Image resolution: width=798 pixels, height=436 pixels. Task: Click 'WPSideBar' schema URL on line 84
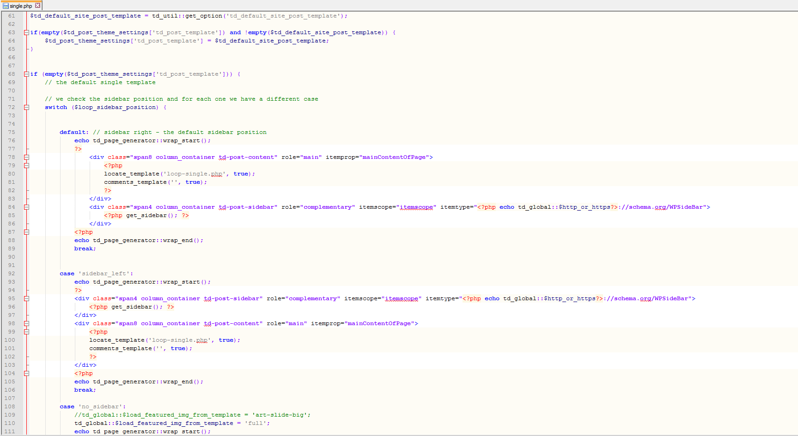coord(686,207)
